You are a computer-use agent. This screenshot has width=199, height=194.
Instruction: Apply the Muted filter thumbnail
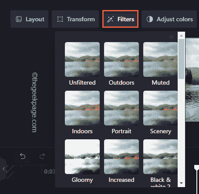[160, 59]
